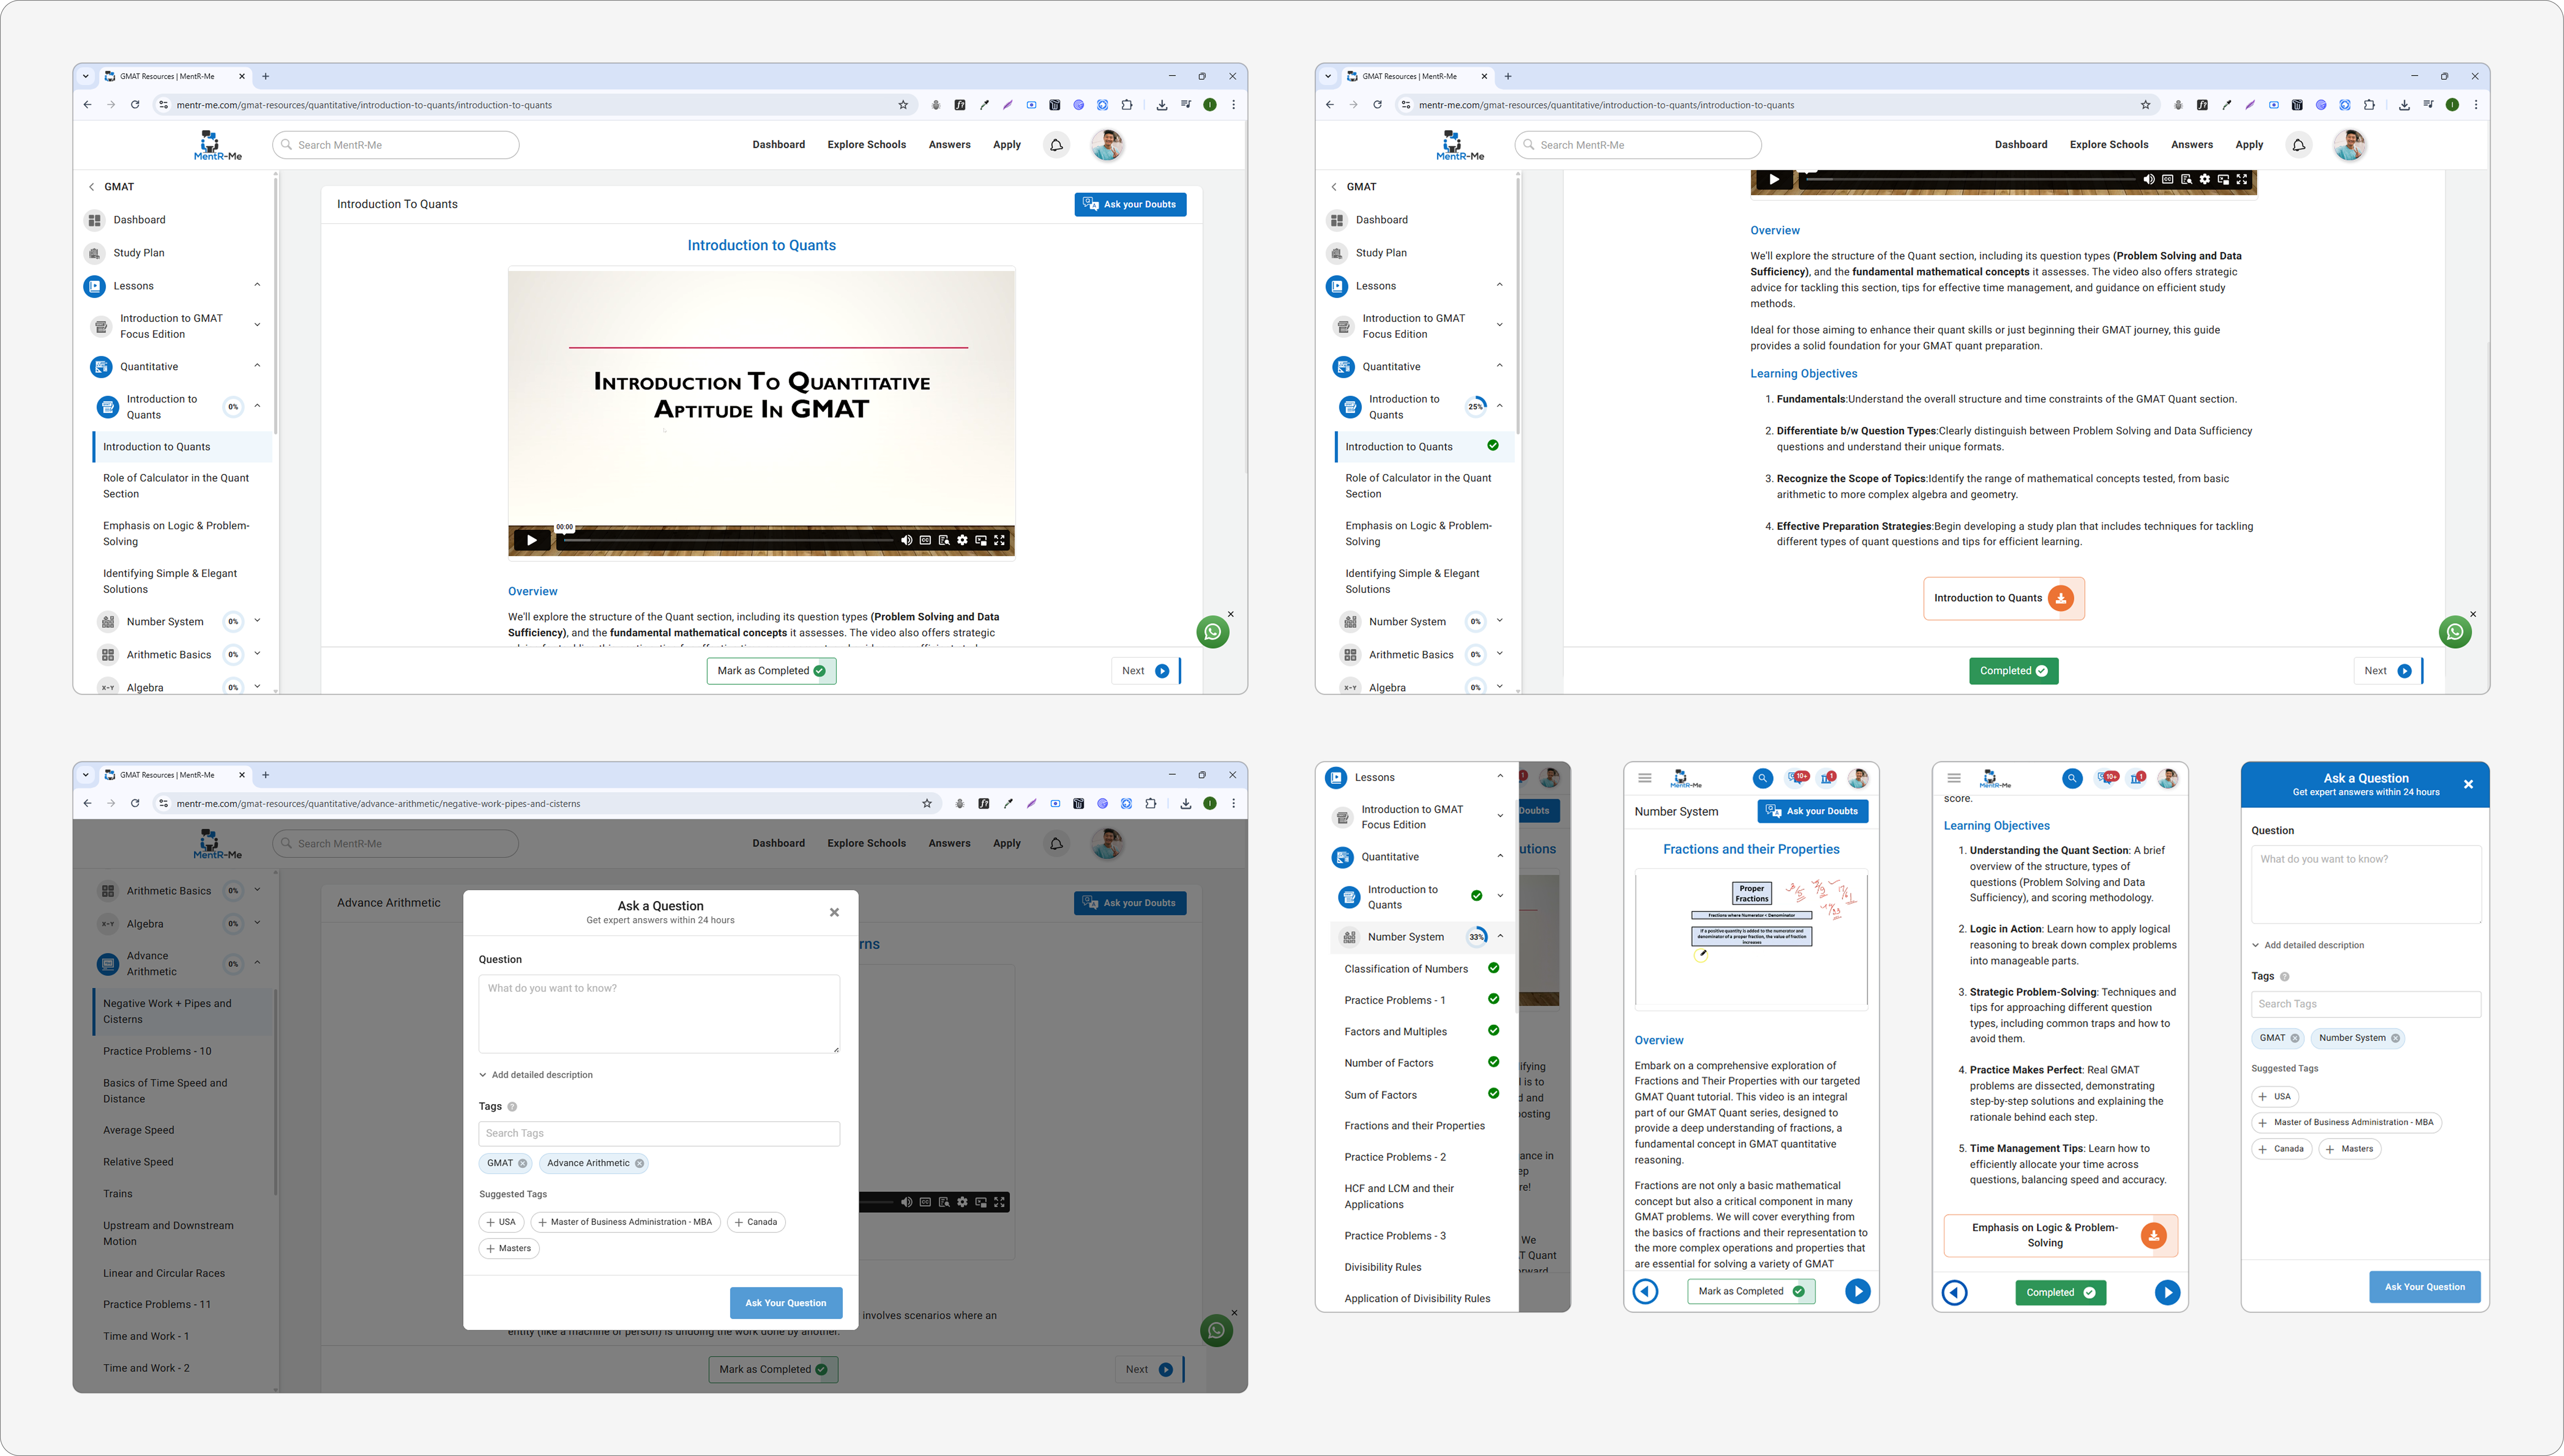Tap Ask your Doubts on mobile Number System screen
This screenshot has width=2564, height=1456.
tap(1813, 811)
